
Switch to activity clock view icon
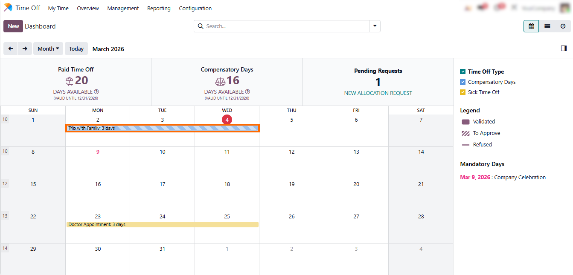point(563,26)
